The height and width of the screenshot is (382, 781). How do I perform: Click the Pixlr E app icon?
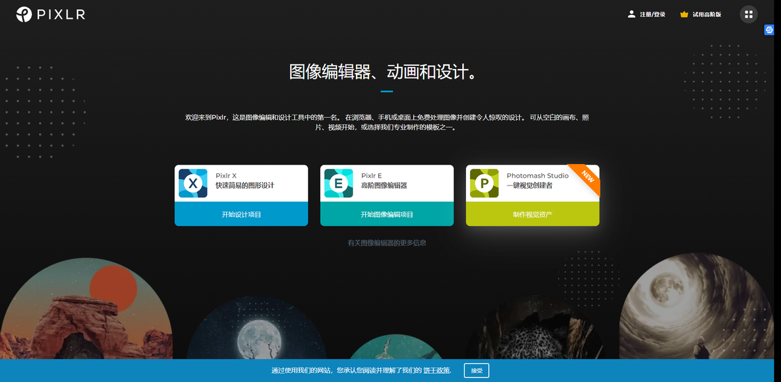pos(338,184)
